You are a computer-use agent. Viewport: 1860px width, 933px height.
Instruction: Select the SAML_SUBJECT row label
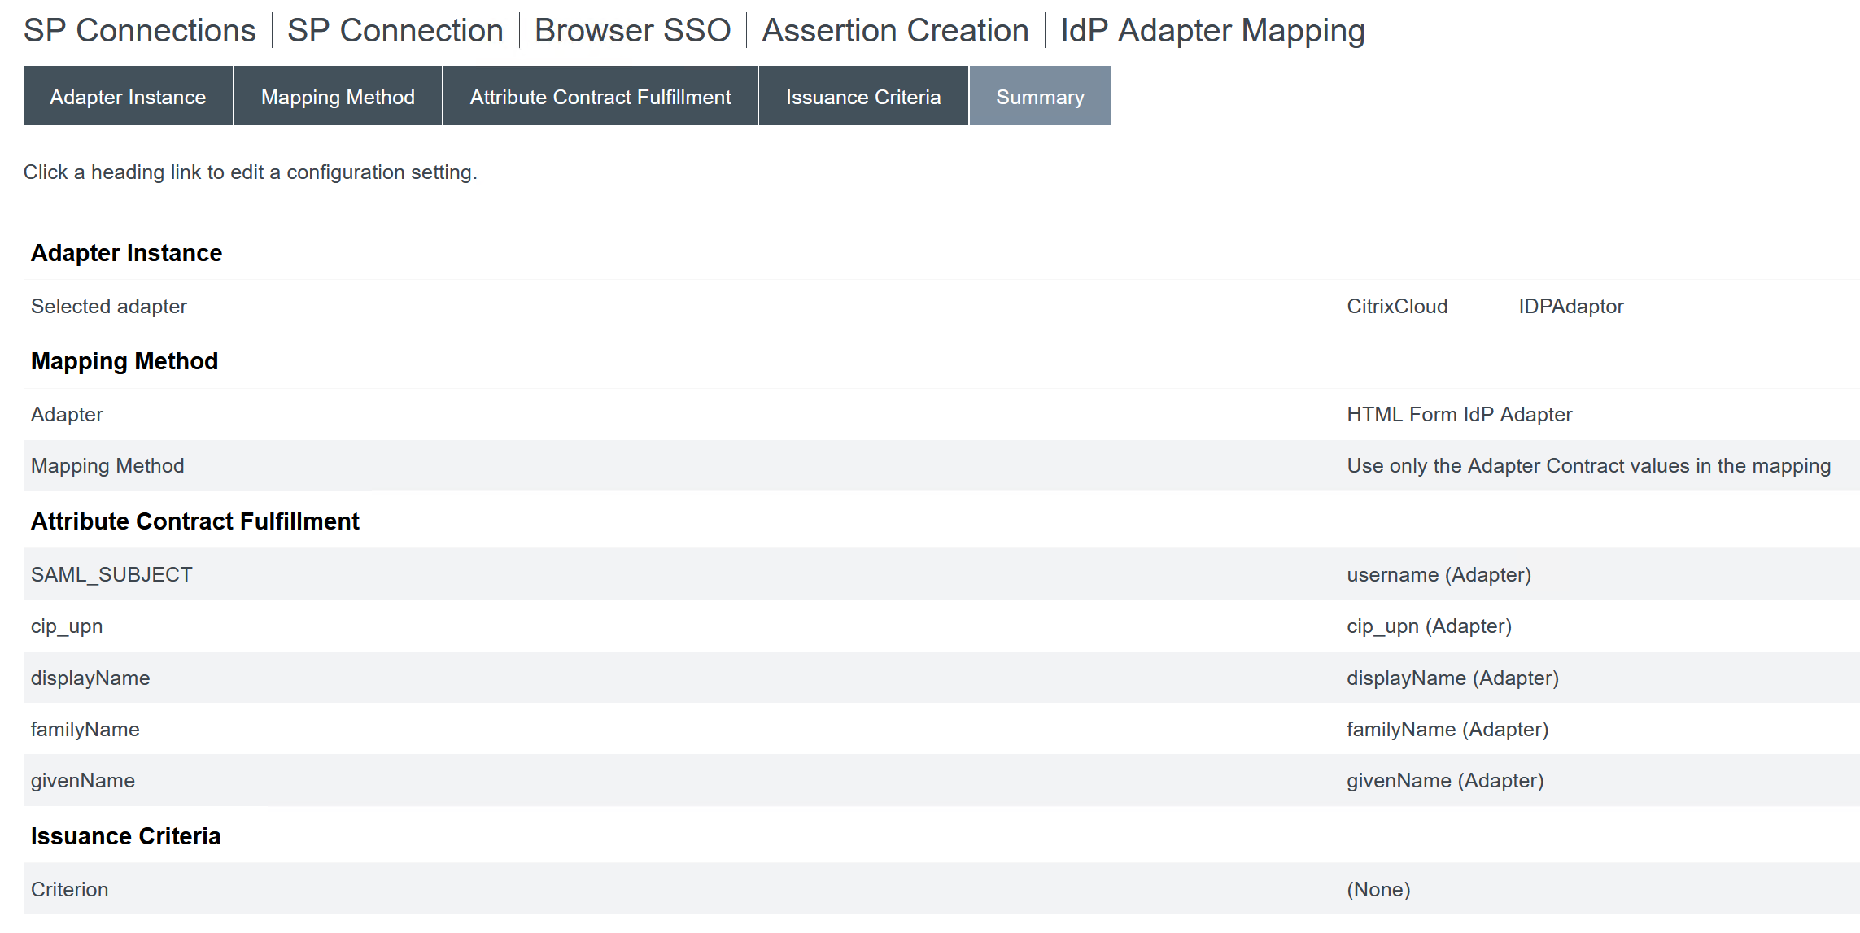(x=111, y=575)
